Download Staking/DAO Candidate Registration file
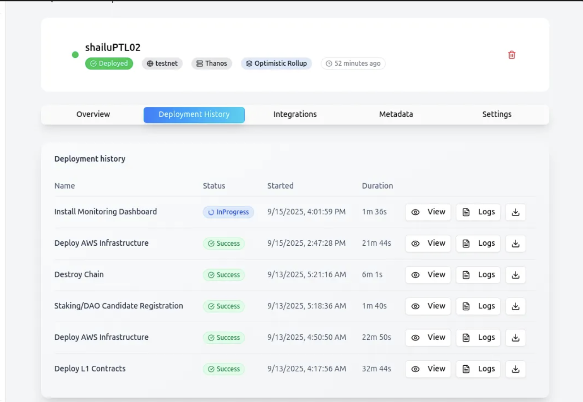 click(x=515, y=306)
